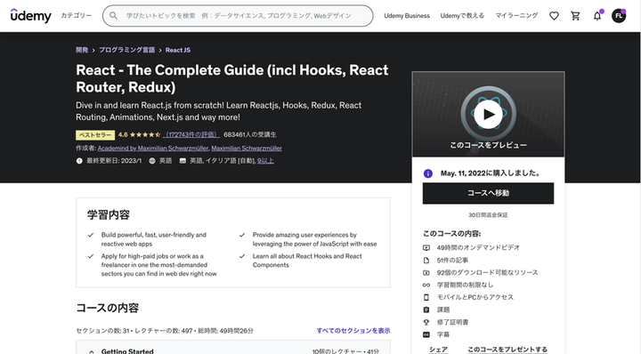Click the 30日間返金保証 text
Image resolution: width=641 pixels, height=354 pixels.
pos(488,214)
